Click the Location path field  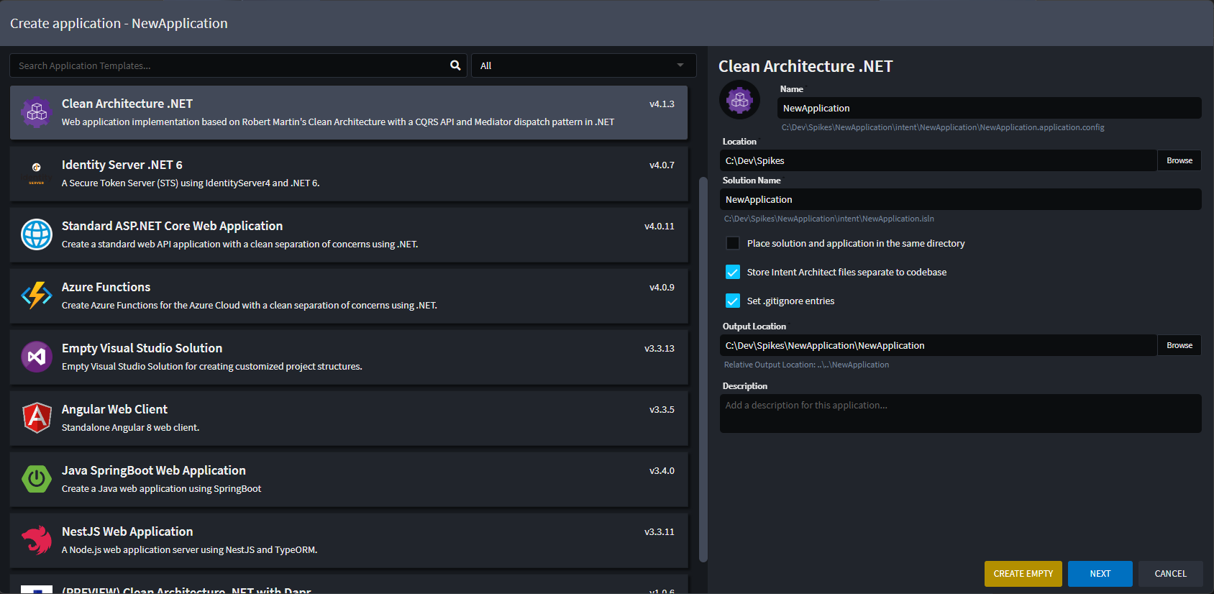click(x=938, y=160)
